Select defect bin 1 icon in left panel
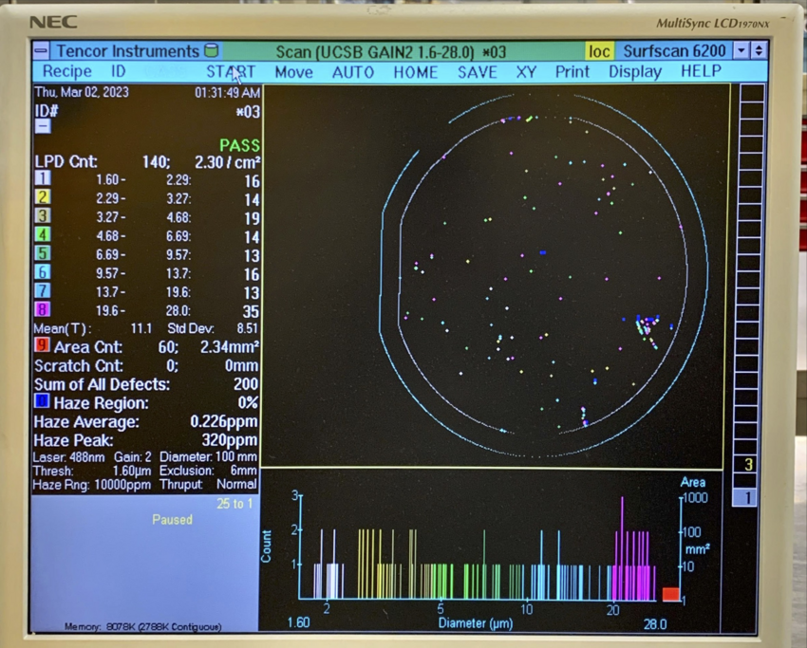This screenshot has width=807, height=648. tap(41, 179)
